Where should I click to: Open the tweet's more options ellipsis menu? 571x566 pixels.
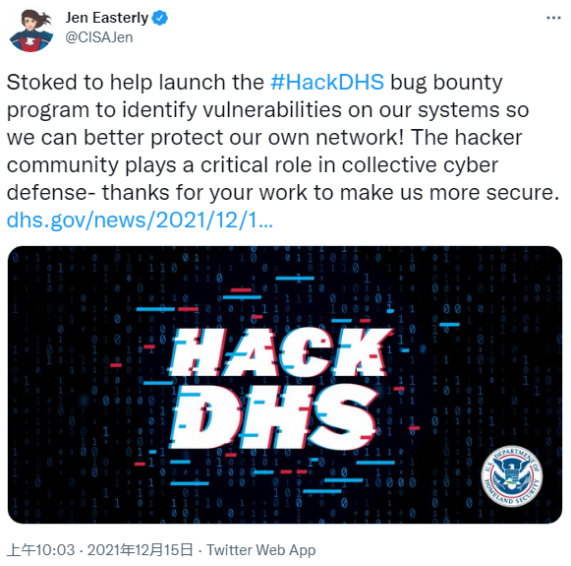553,18
